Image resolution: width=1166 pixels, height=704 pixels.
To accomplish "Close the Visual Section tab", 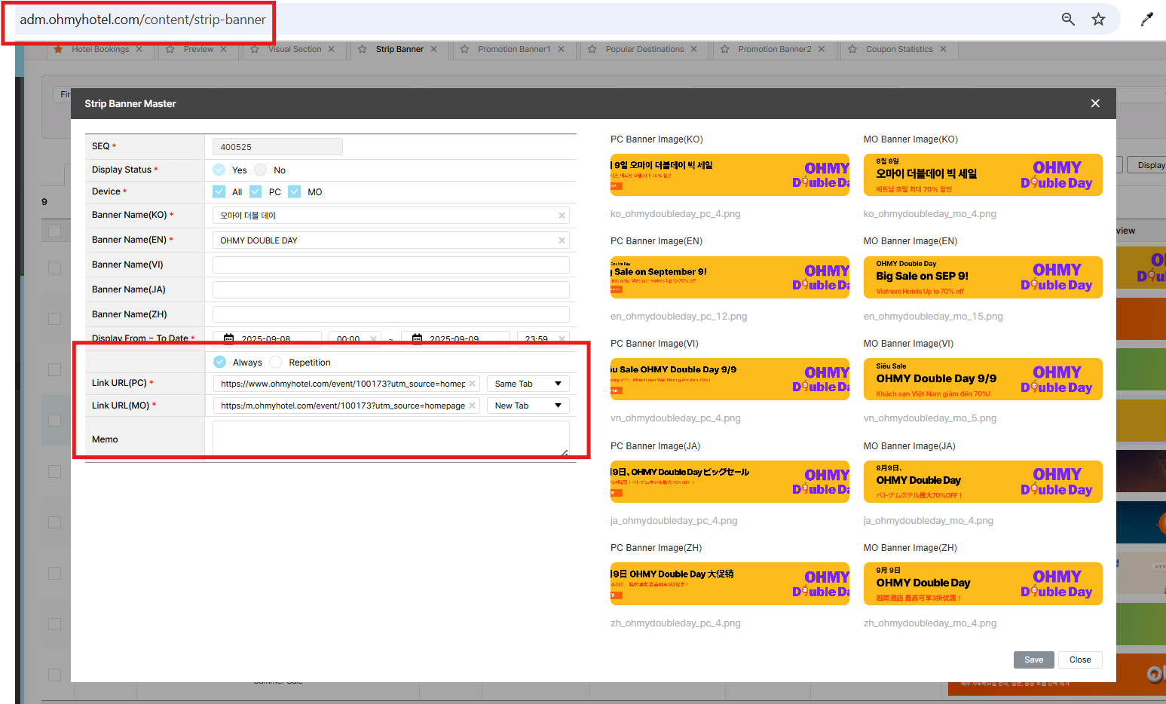I will tap(331, 49).
